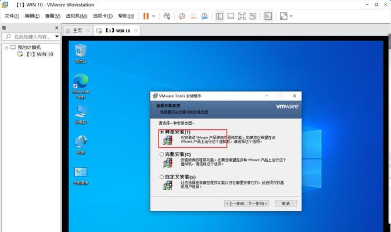Open the 选项卡(T) menu
This screenshot has height=232, width=391.
tap(103, 16)
